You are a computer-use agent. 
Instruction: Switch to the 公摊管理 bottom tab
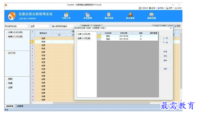coord(20,106)
